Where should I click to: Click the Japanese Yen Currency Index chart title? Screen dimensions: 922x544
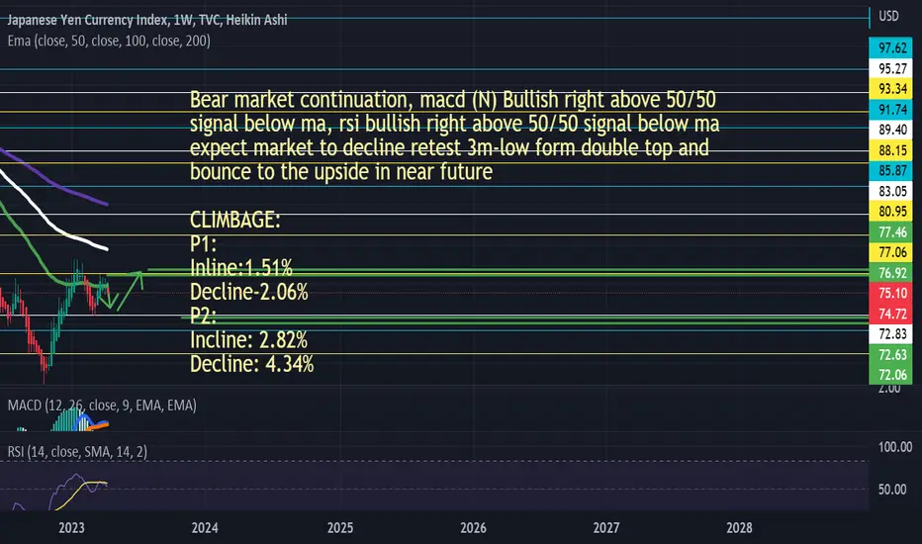[147, 20]
